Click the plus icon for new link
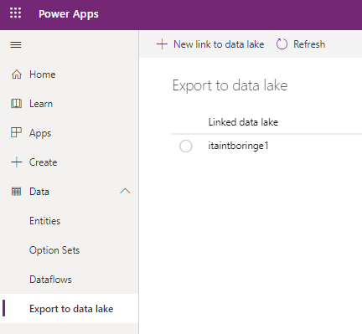The height and width of the screenshot is (334, 362). tap(162, 44)
